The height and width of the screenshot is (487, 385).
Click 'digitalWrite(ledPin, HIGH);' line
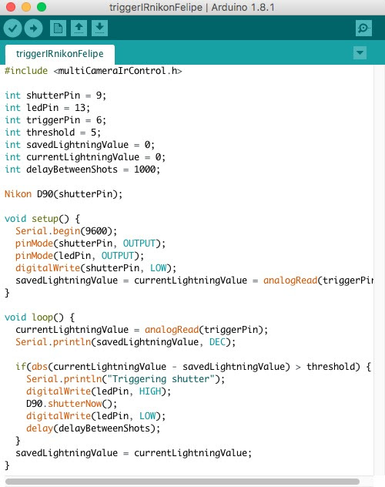99,391
